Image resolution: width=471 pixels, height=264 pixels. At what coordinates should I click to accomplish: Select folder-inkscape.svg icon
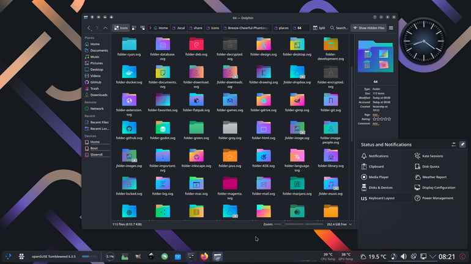pyautogui.click(x=196, y=155)
